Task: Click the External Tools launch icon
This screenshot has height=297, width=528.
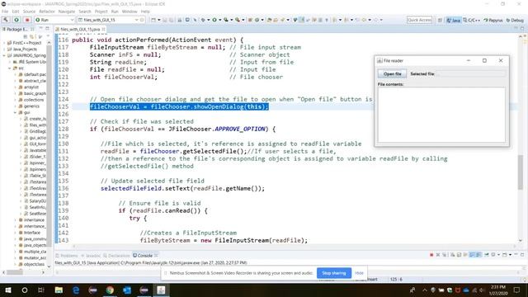Action: point(238,20)
